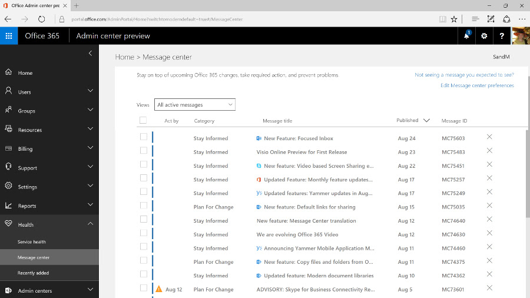
Task: Check the Focused Inbox message checkbox
Action: coord(144,137)
